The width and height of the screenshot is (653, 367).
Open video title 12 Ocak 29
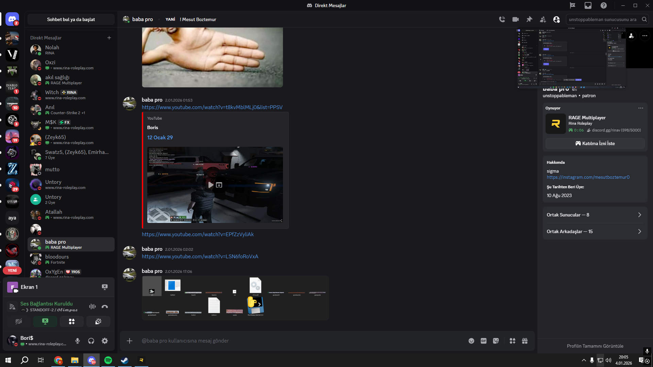pos(160,137)
